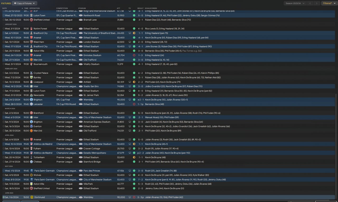
Task: Click Stadio San Siro in the stadium column
Action: coord(91,86)
